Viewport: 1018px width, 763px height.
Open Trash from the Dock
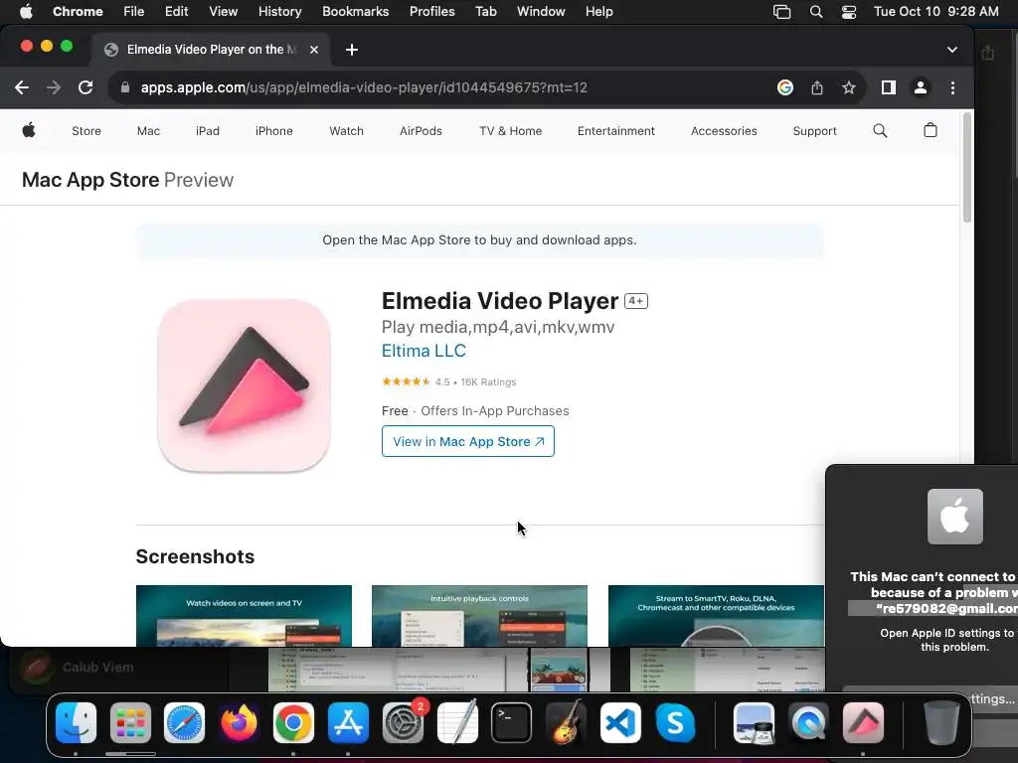[941, 723]
